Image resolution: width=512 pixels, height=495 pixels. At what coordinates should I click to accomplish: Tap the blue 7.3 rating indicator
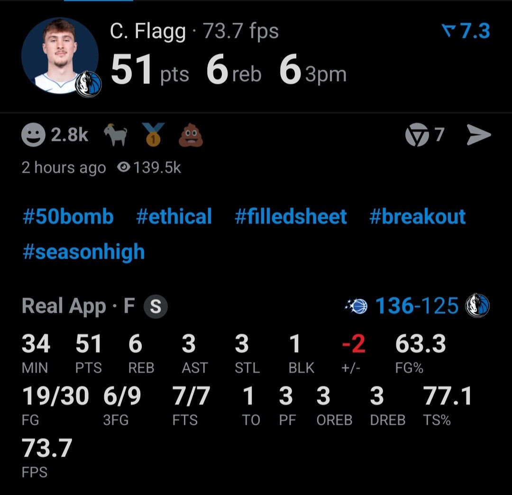(x=466, y=31)
